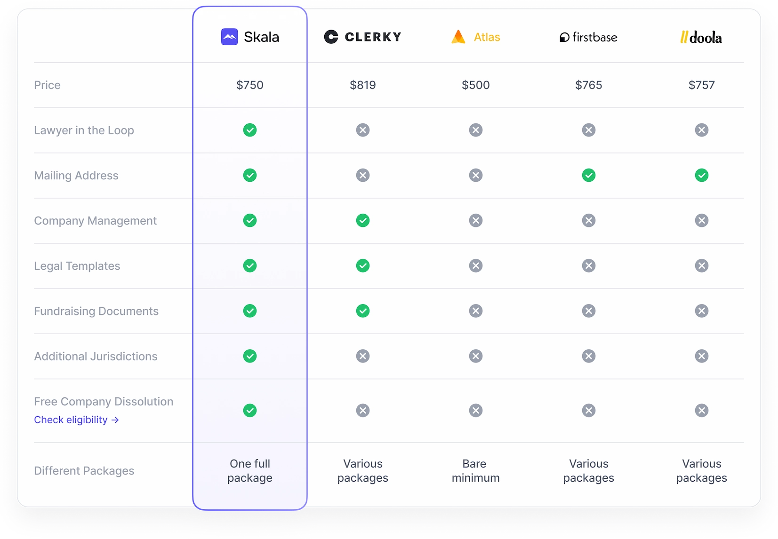Click the Atlas logo
The width and height of the screenshot is (778, 539).
click(475, 37)
